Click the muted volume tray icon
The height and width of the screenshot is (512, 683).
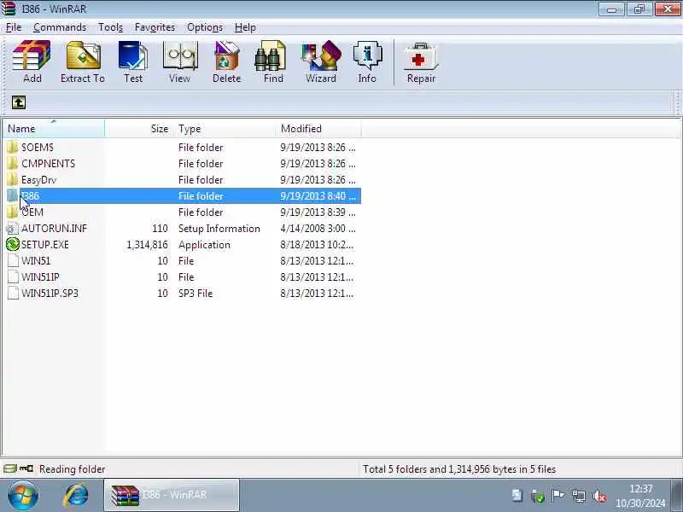[600, 496]
